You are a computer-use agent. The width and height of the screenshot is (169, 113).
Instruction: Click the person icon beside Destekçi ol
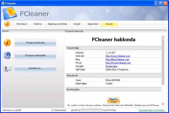click(7, 68)
